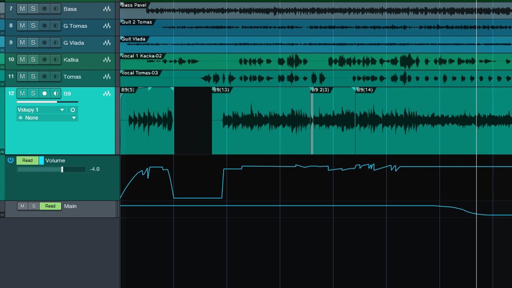Solo the Katka track
The image size is (512, 288).
[33, 59]
